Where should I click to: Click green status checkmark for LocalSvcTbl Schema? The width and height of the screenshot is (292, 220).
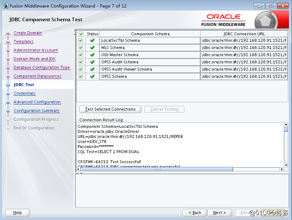click(92, 40)
